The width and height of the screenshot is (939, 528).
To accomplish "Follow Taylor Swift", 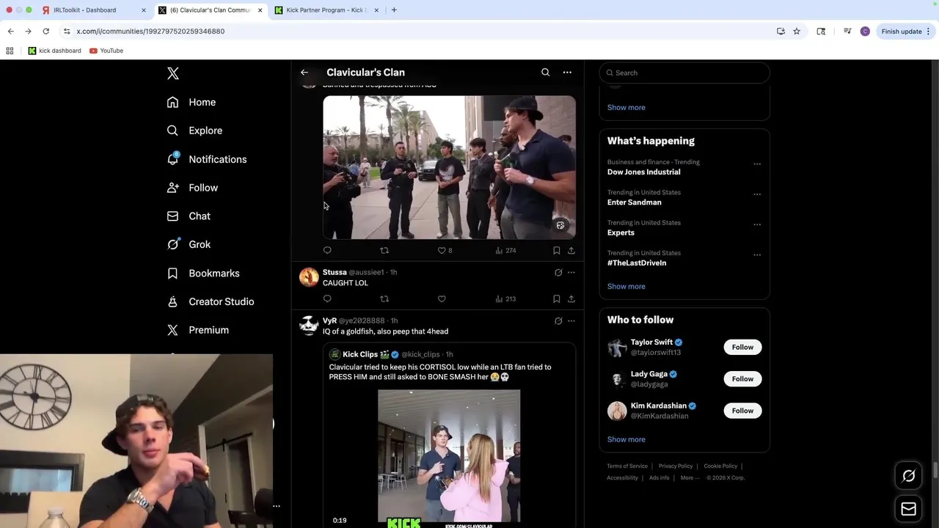I will pyautogui.click(x=742, y=347).
